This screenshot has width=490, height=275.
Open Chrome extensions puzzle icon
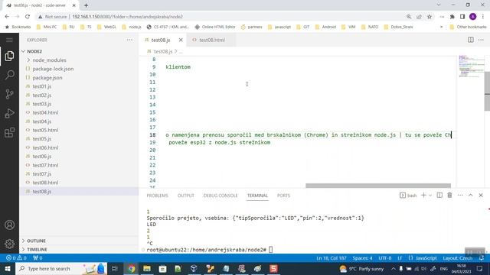coord(452,17)
